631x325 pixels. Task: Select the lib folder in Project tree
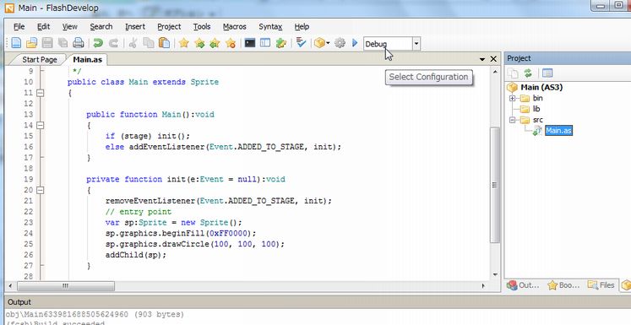[x=536, y=109]
